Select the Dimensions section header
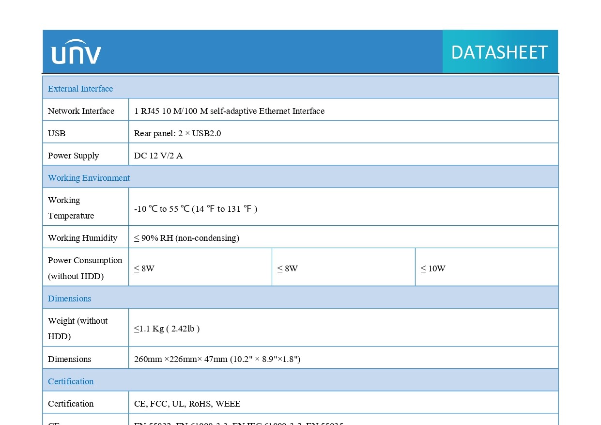601x425 pixels. [x=69, y=299]
